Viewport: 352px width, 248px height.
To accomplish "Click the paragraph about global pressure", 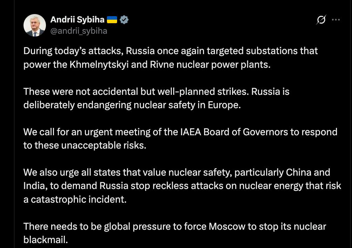I will [175, 233].
